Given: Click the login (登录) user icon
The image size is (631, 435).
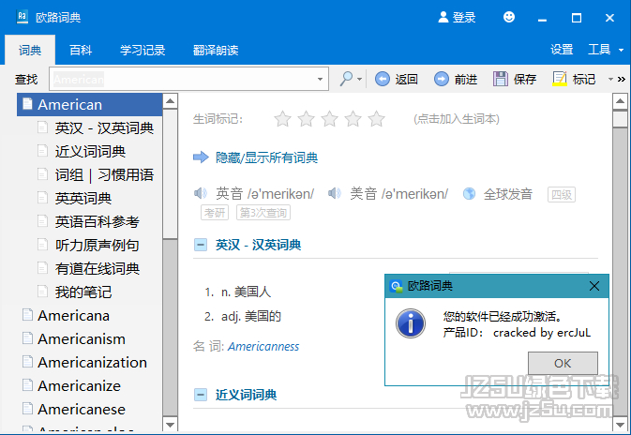Looking at the screenshot, I should pyautogui.click(x=443, y=17).
